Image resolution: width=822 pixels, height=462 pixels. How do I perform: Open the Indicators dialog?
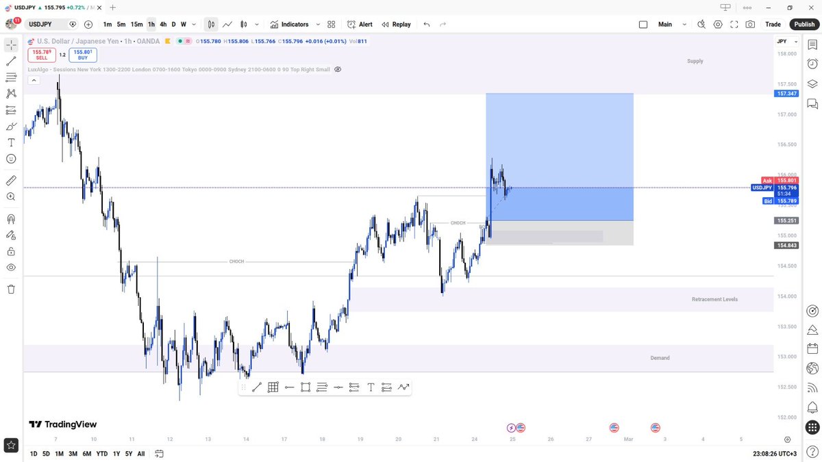(289, 24)
